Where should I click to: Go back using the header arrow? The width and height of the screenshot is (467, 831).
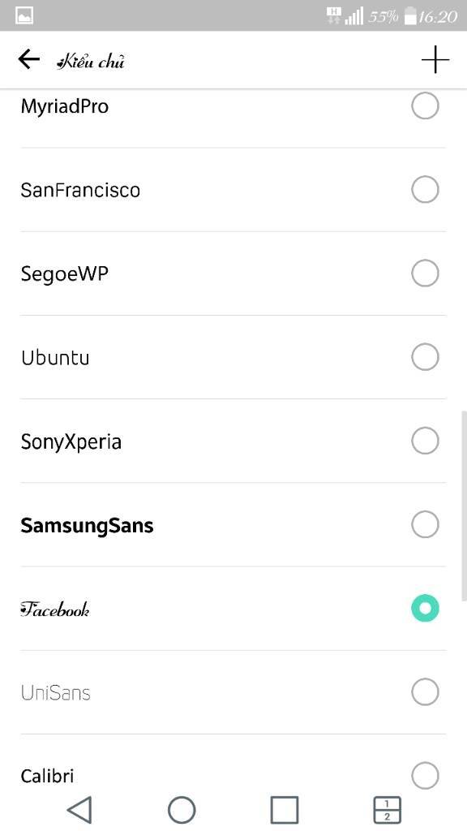[28, 60]
